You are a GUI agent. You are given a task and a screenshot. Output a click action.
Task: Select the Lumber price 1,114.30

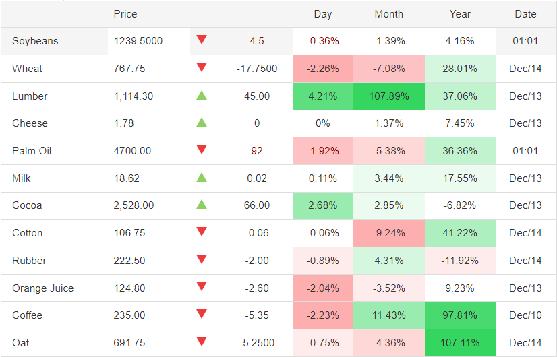(134, 96)
